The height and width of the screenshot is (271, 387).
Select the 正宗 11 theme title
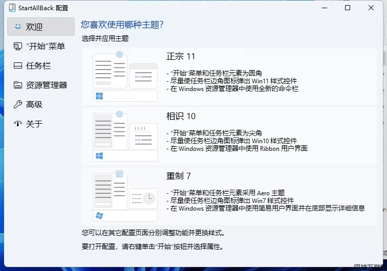pyautogui.click(x=181, y=56)
